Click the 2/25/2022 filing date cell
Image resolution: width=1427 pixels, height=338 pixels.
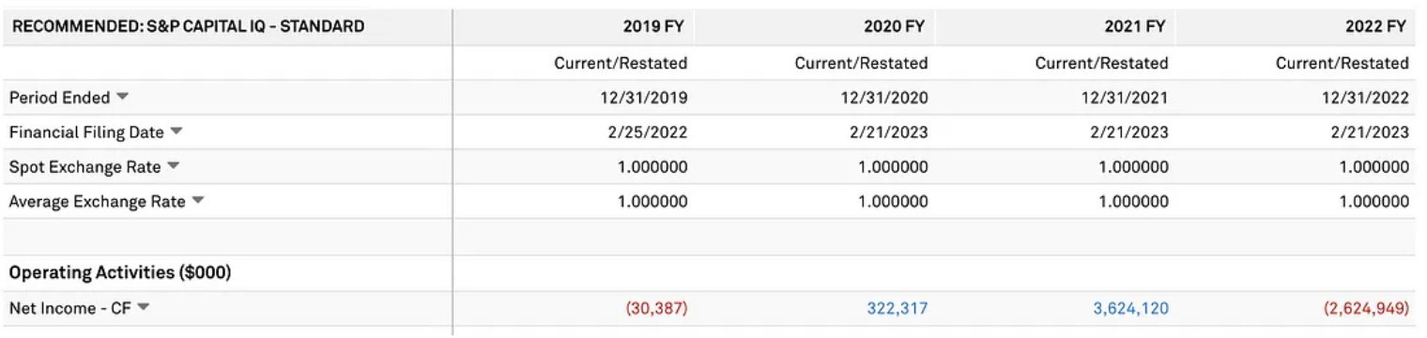(649, 132)
